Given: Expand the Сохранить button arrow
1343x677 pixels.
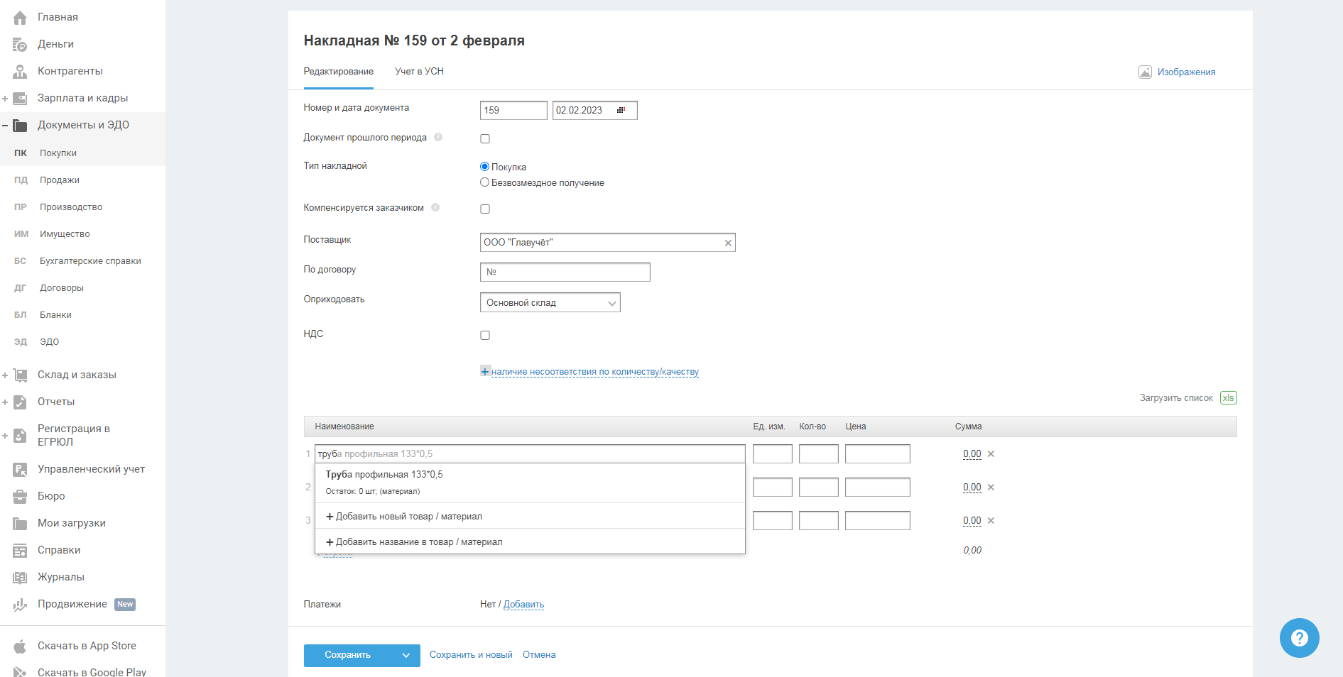Looking at the screenshot, I should click(x=406, y=656).
